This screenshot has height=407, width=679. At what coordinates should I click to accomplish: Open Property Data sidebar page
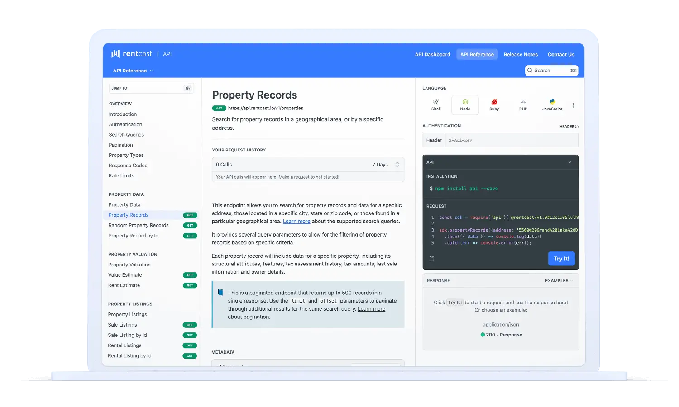coord(124,205)
